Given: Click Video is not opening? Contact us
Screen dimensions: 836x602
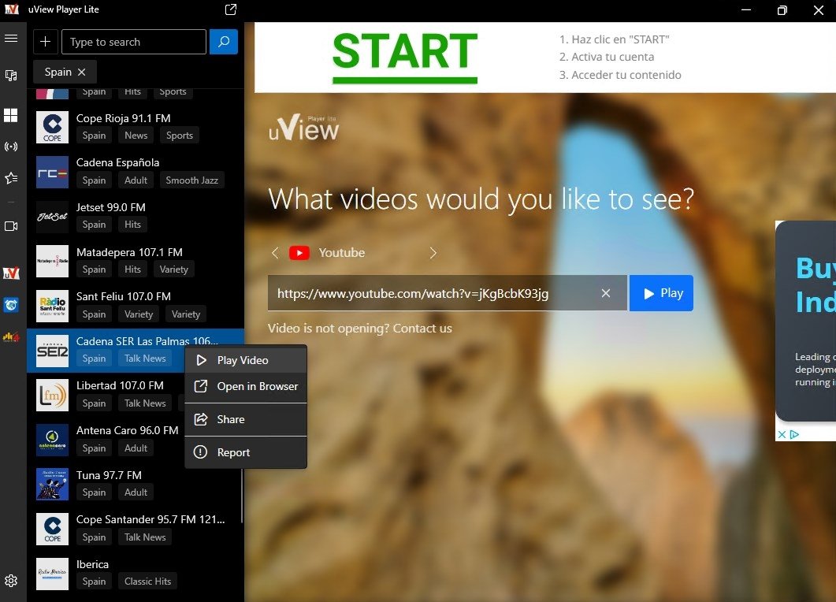Looking at the screenshot, I should pyautogui.click(x=360, y=329).
